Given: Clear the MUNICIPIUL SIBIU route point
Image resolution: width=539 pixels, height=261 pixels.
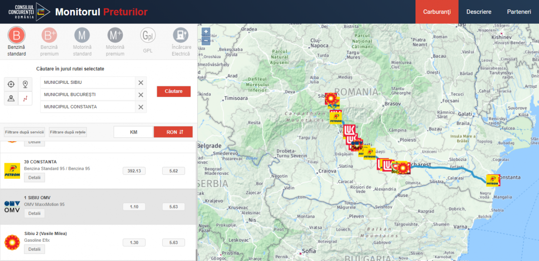Looking at the screenshot, I should pos(141,83).
